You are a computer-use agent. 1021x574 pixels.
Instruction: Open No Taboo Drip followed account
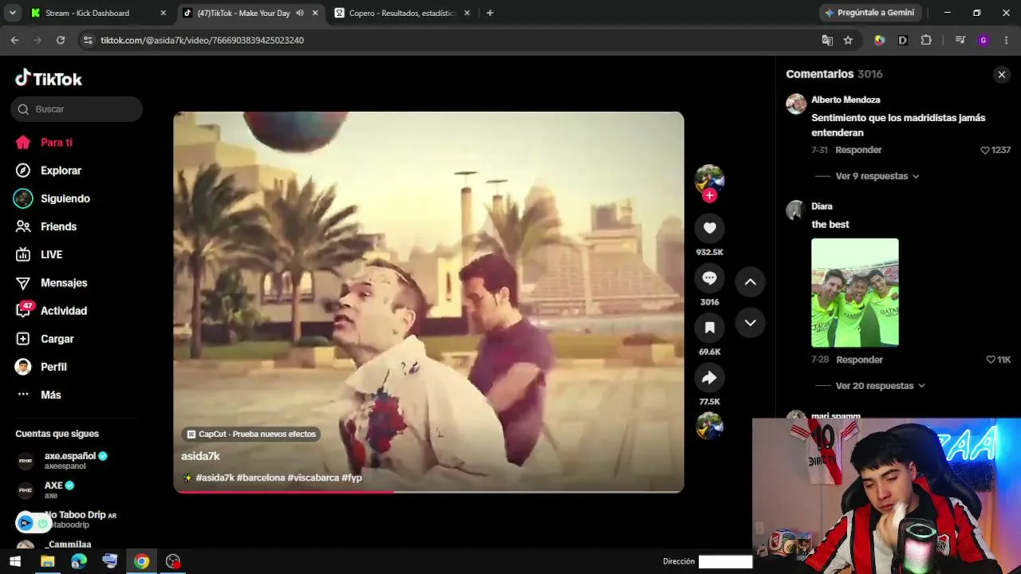tap(67, 519)
